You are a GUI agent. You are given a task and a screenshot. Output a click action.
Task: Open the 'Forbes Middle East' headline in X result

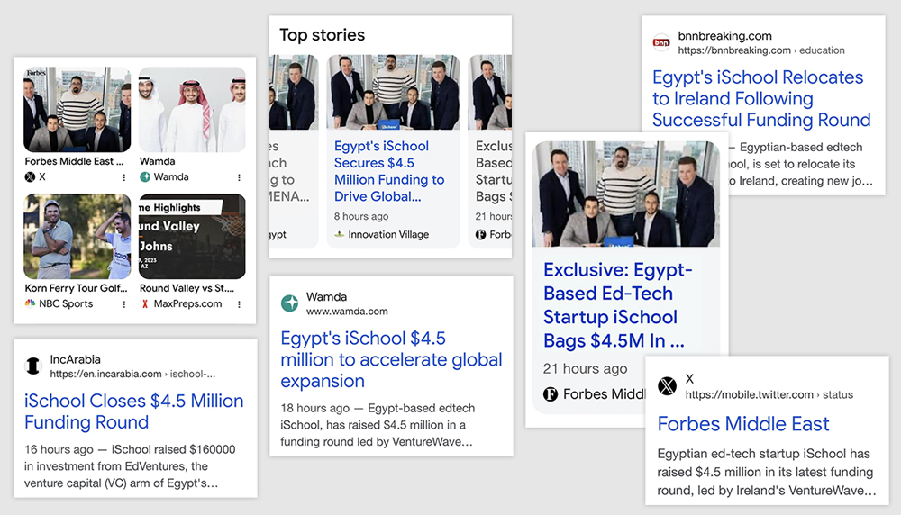743,424
